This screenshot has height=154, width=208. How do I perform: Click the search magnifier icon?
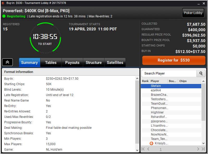coord(201,73)
